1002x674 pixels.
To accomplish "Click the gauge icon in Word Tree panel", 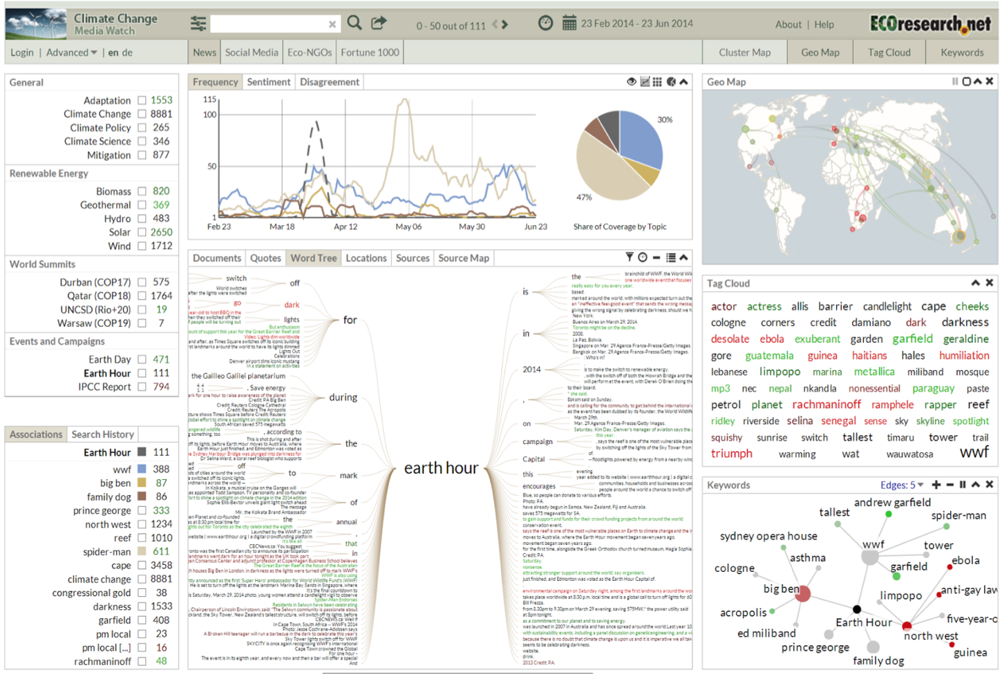I will (x=643, y=257).
